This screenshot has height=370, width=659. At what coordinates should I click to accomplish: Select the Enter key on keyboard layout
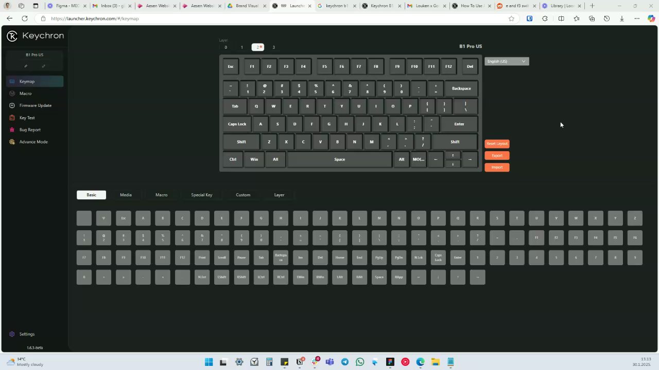(x=459, y=124)
